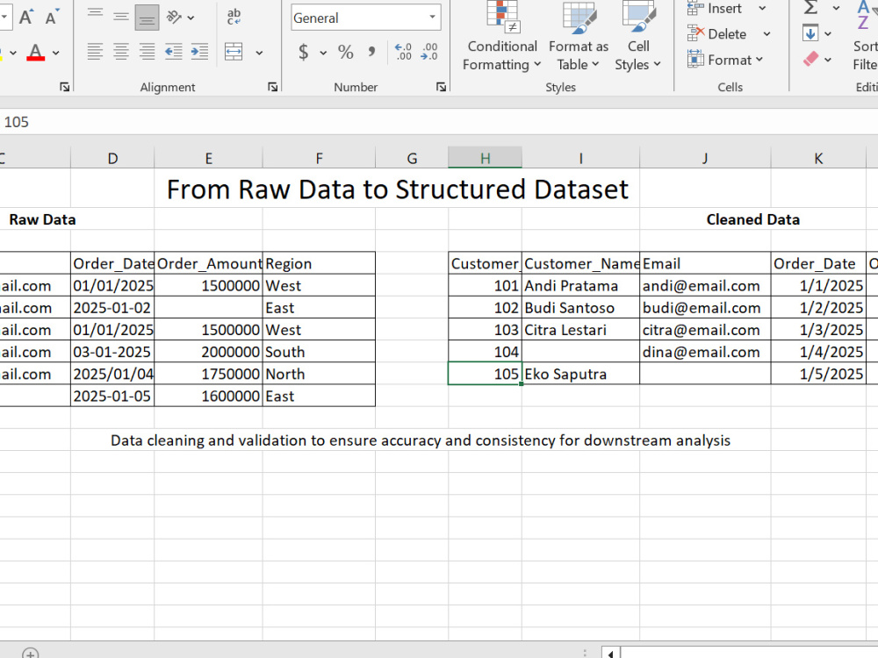878x658 pixels.
Task: Click the Delete cells button
Action: click(717, 34)
